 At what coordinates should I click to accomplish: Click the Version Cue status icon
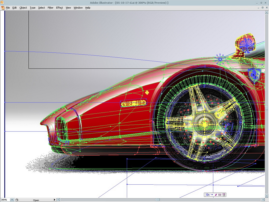tap(17, 200)
